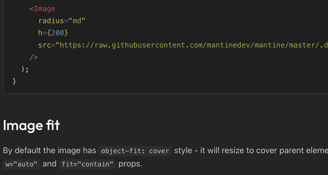Click the {200} height value

[x=58, y=33]
